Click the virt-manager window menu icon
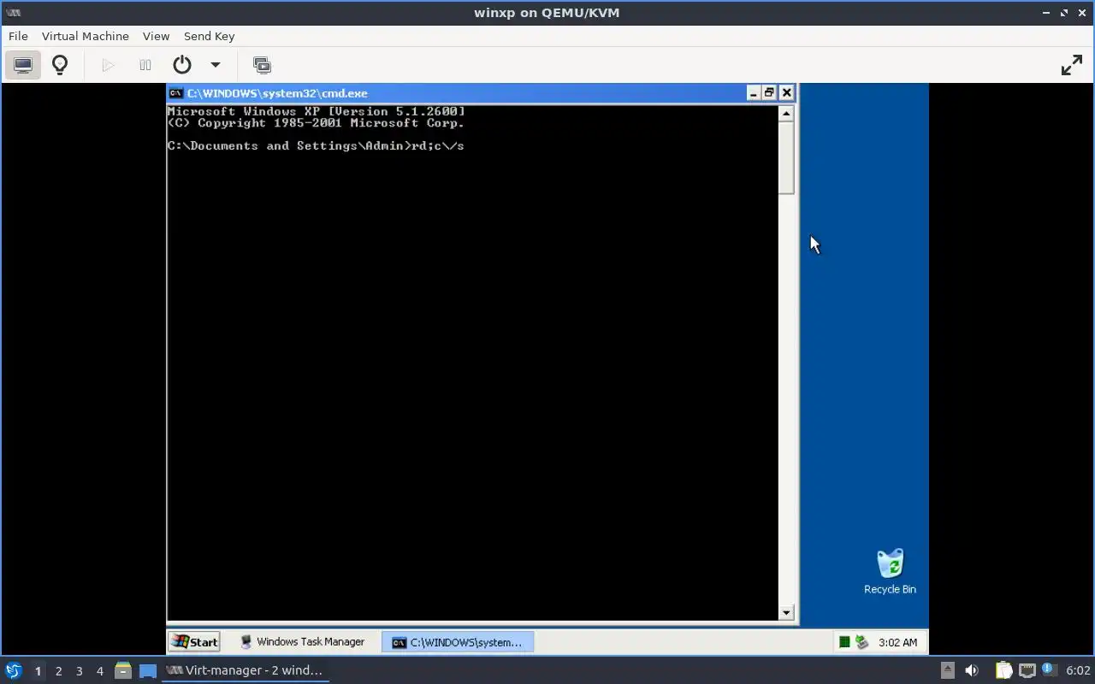The image size is (1095, 684). 13,12
